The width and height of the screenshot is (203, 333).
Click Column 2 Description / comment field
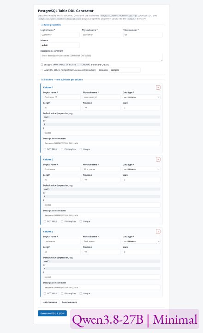pyautogui.click(x=101, y=216)
